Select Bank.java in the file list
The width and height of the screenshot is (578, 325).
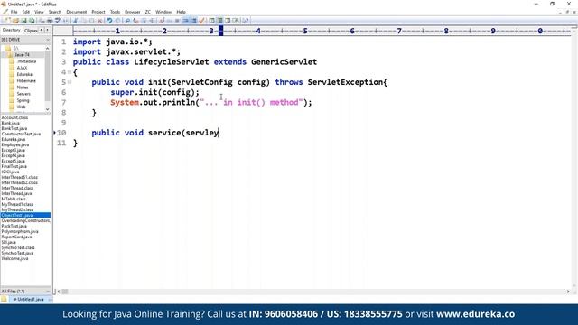[x=10, y=123]
